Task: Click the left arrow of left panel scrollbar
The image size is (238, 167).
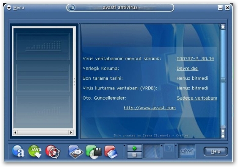Action: tap(15, 133)
